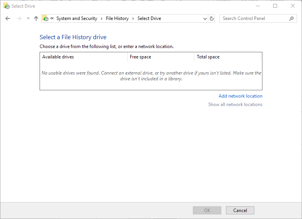Refresh the Select Drive page
This screenshot has height=219, width=302.
(211, 19)
